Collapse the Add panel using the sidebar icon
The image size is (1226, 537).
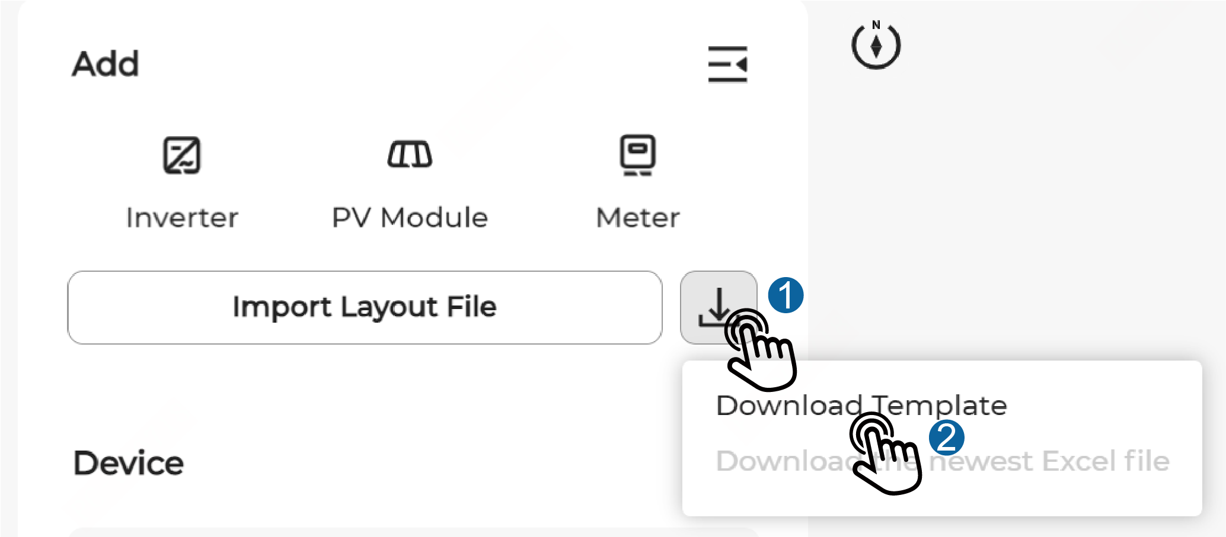[x=727, y=64]
